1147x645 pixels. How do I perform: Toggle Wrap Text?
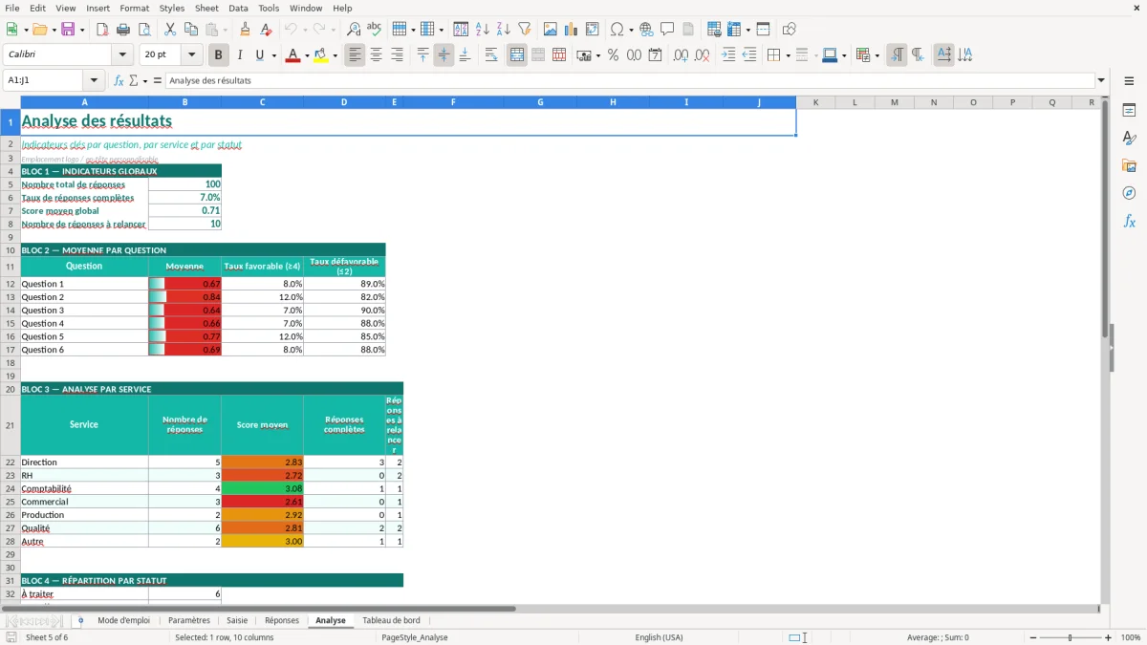[491, 55]
